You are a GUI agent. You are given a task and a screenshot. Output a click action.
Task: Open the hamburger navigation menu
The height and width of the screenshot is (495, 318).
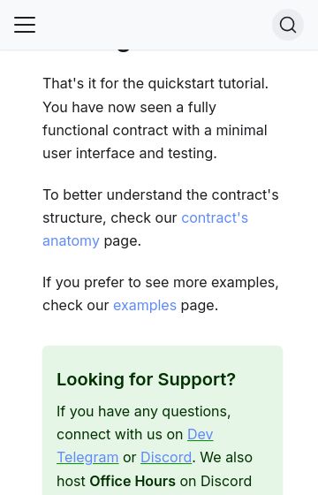click(25, 25)
